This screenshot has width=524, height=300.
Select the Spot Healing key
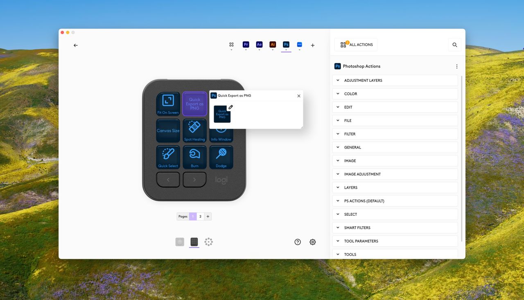(194, 131)
